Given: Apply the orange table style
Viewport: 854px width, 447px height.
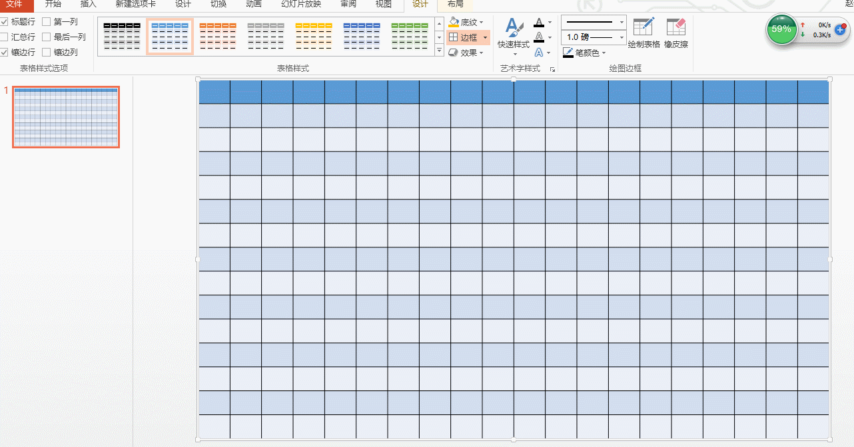Looking at the screenshot, I should click(x=218, y=37).
